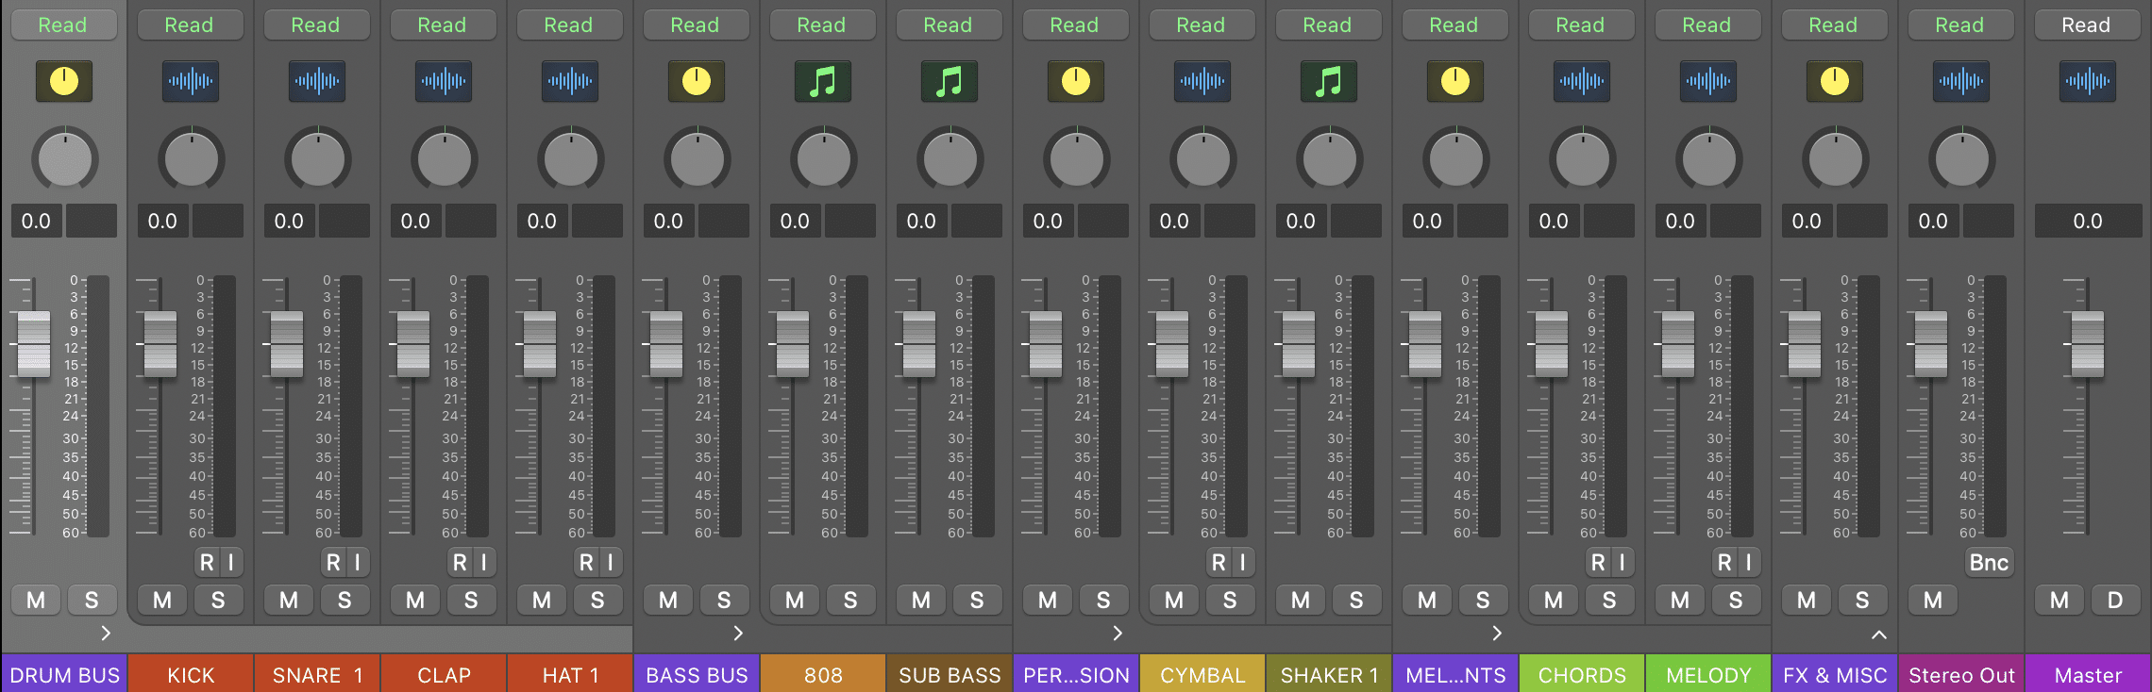Click the DRUM BUS yellow knob icon

(63, 82)
